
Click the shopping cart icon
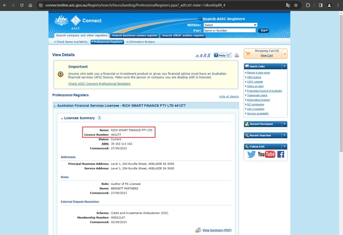248,53
